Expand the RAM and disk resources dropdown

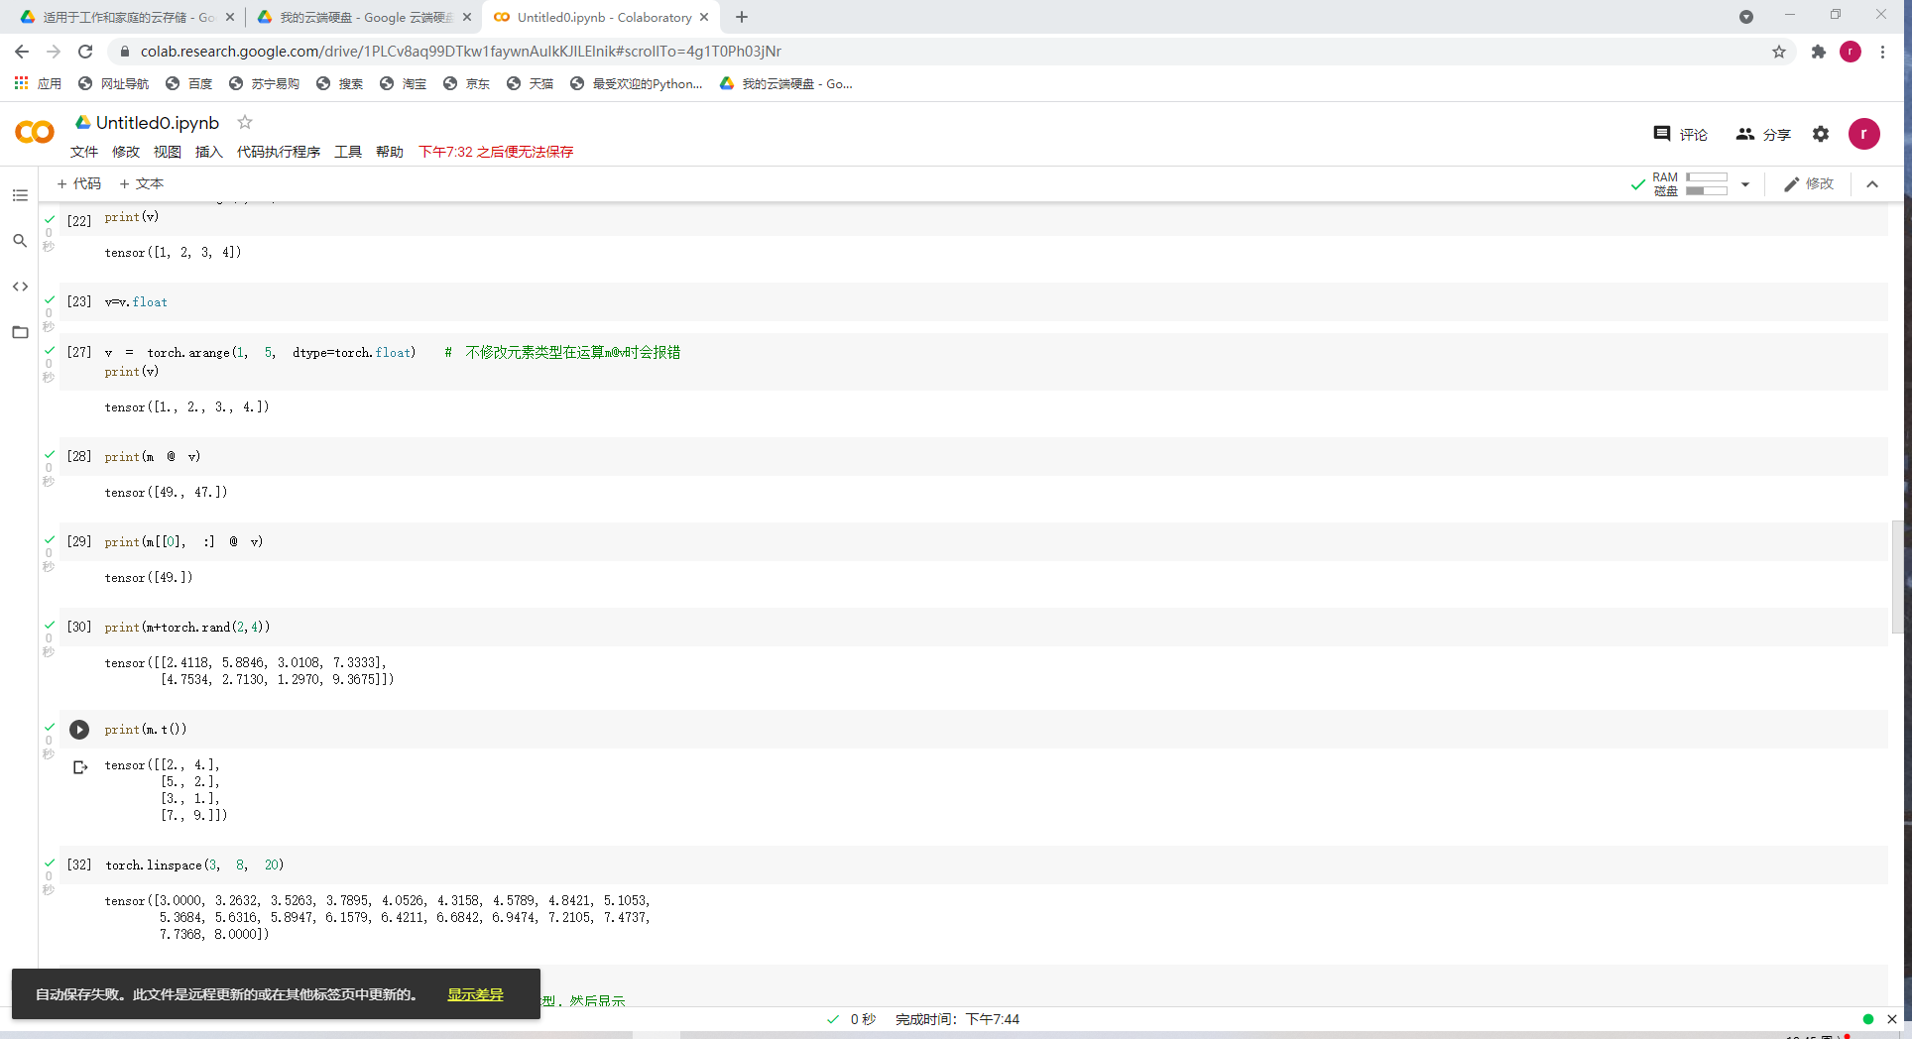point(1745,183)
